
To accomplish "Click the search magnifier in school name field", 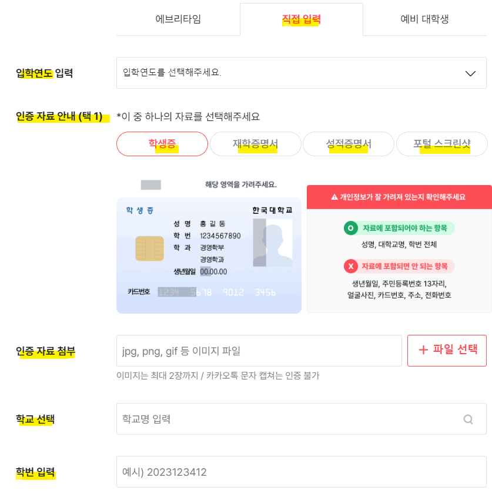I will (468, 419).
